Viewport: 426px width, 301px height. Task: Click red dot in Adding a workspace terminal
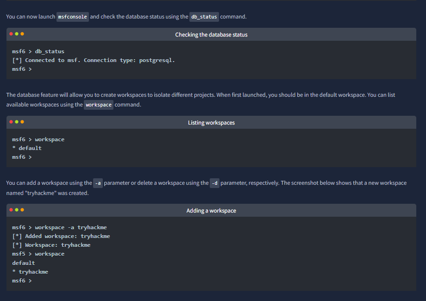[x=11, y=210]
